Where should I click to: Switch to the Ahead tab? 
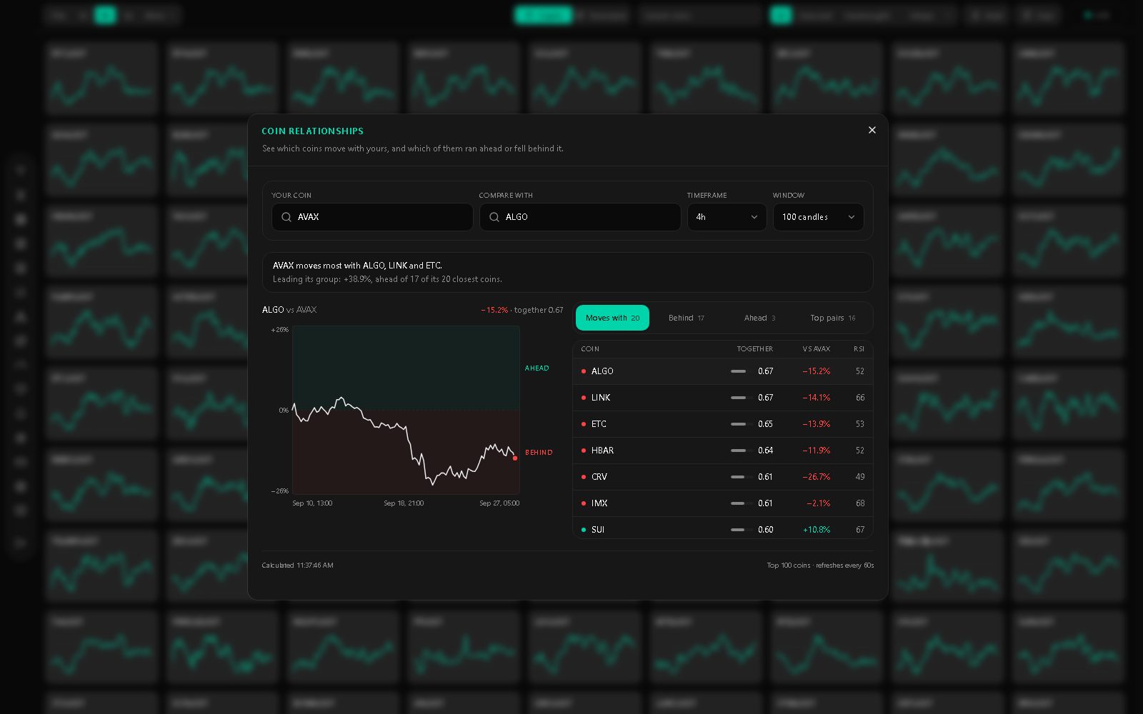coord(759,318)
